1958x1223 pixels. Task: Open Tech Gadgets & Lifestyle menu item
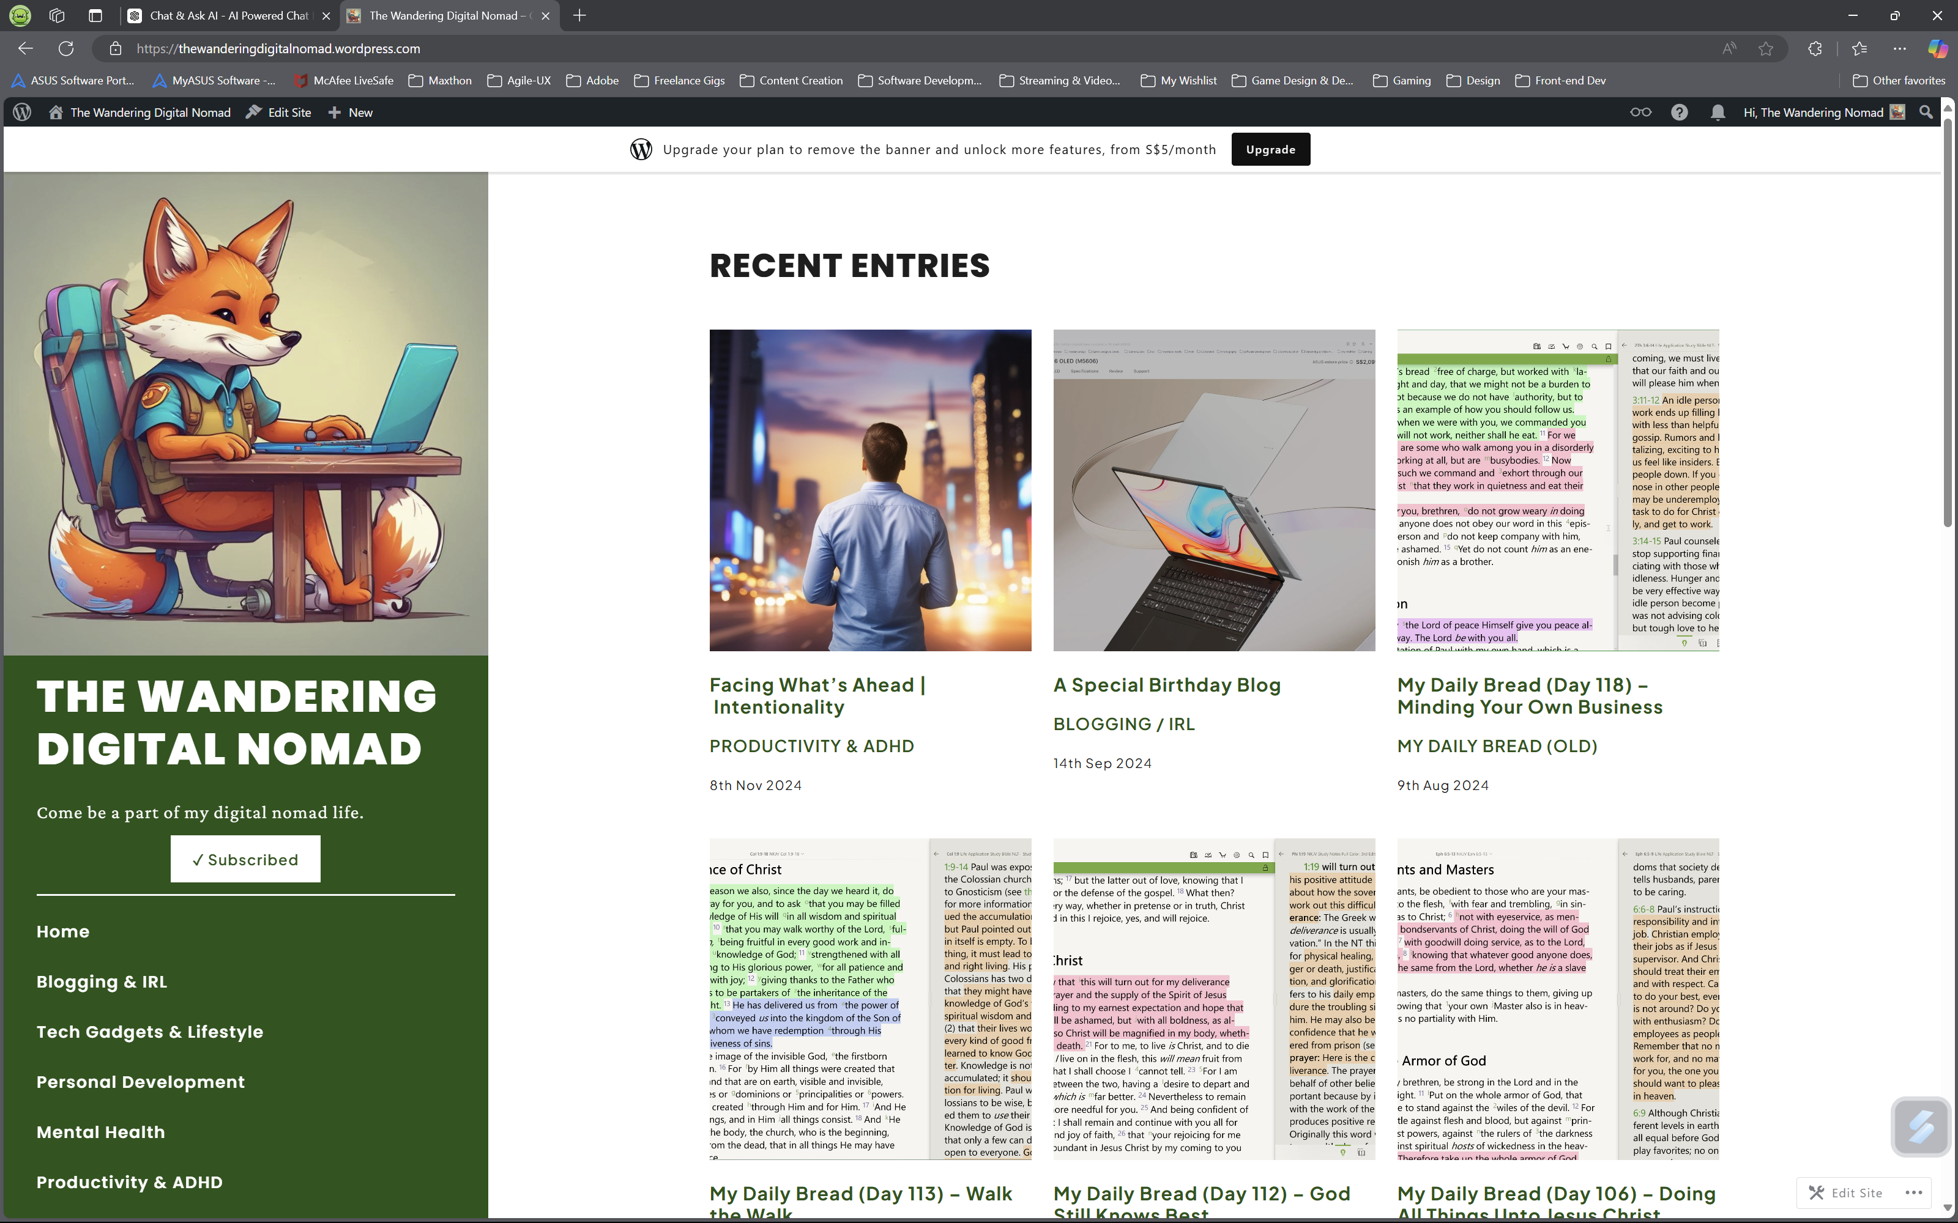click(x=150, y=1032)
